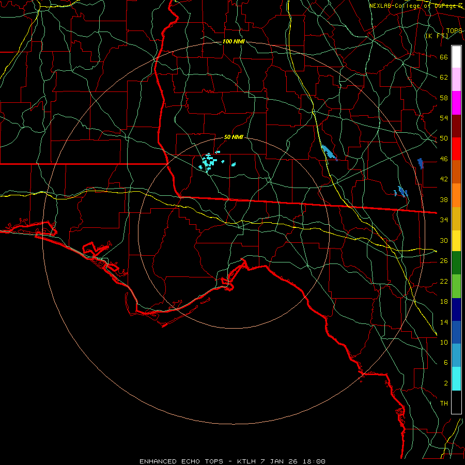
Task: Click the bright red 50 legend swatch
Action: [456, 149]
